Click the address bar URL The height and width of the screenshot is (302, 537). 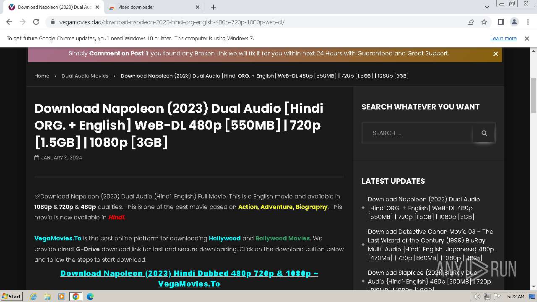(x=172, y=22)
